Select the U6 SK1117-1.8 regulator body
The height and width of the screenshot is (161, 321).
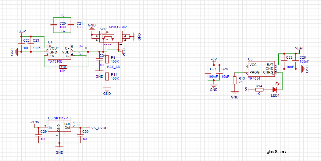59,126
